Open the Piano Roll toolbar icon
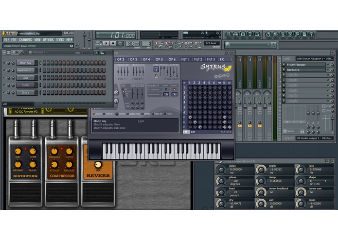Viewport: 338px width, 240px height. coord(243,34)
